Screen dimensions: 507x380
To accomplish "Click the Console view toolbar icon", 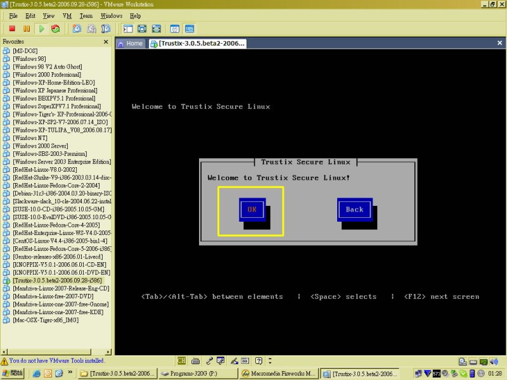I will 189,28.
